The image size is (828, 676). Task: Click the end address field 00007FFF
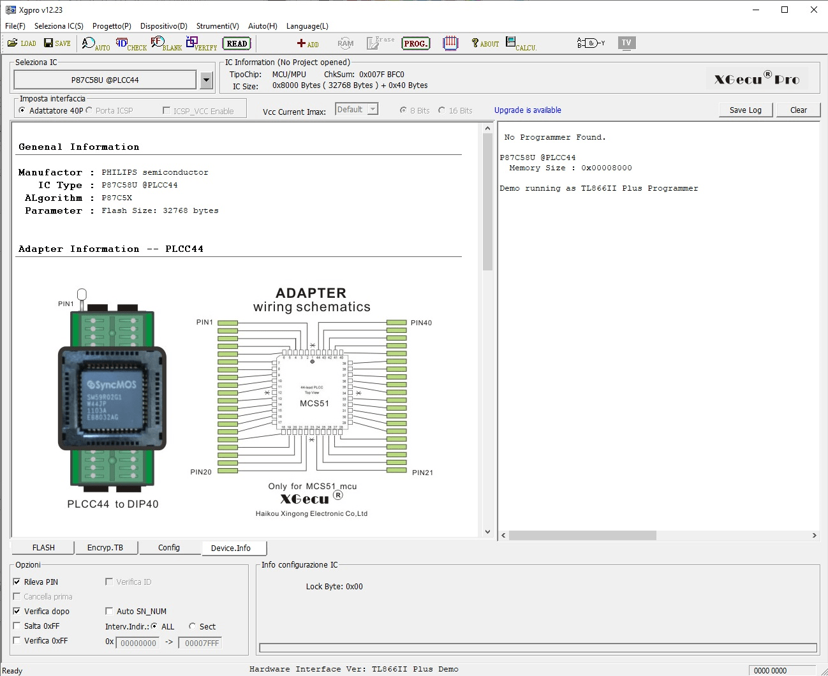200,643
